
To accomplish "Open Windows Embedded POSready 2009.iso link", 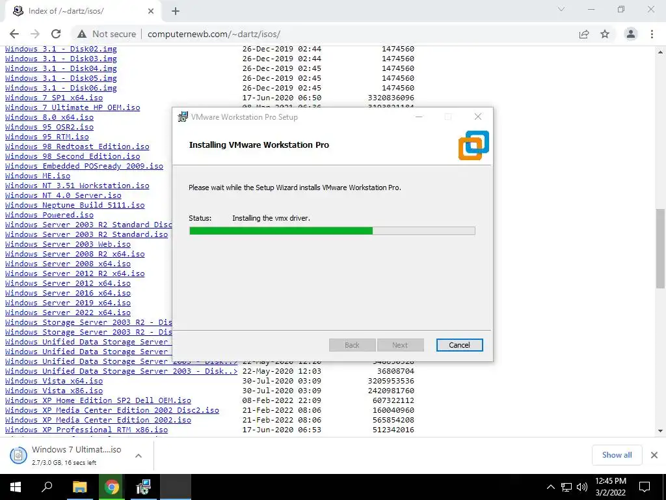I will click(84, 166).
